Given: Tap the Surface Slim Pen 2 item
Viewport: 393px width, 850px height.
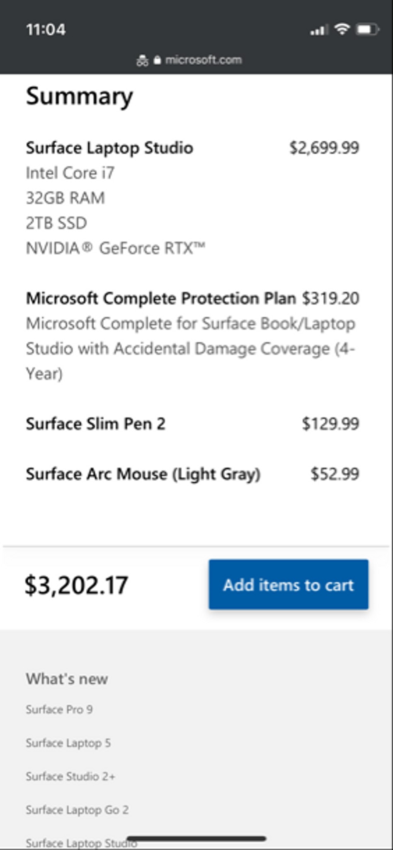Looking at the screenshot, I should tap(96, 424).
